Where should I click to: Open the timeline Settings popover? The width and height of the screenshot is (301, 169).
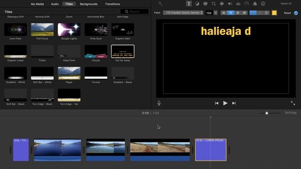(x=291, y=113)
